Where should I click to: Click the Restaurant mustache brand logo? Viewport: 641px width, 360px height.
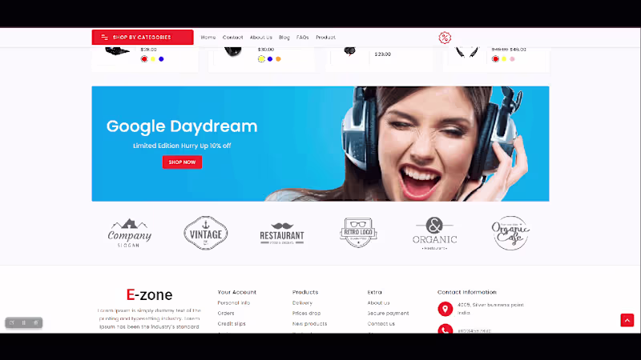(x=282, y=234)
